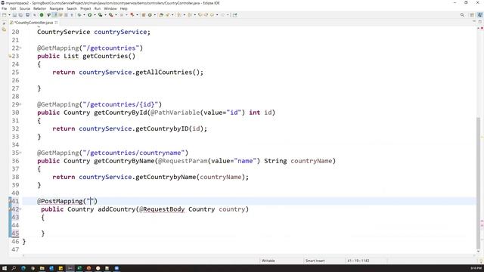Screen dimensions: 484x272
Task: Click the External Tools toolbar icon
Action: coord(111,15)
